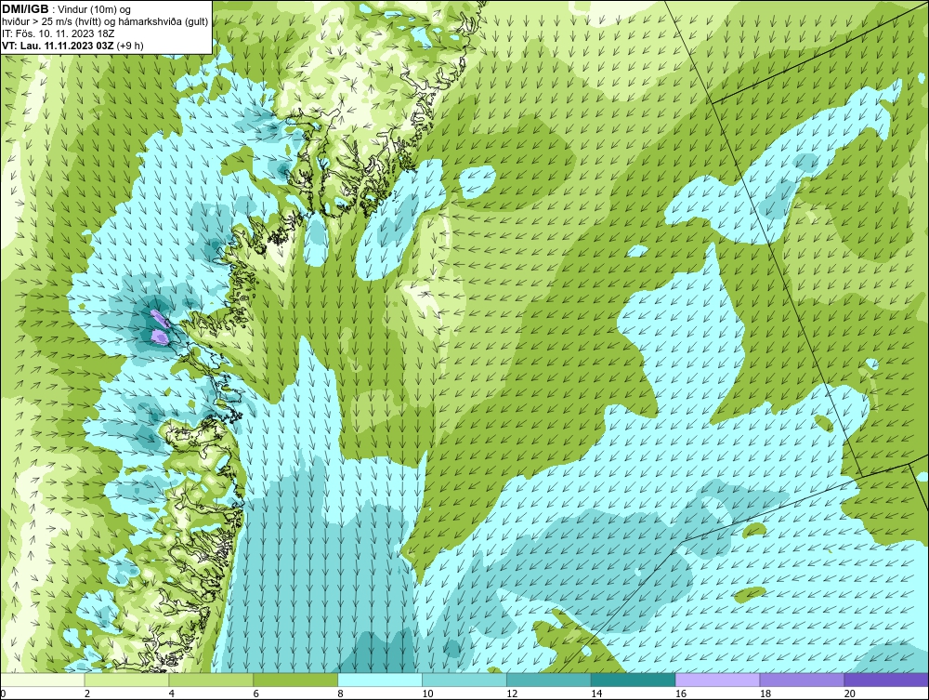The width and height of the screenshot is (929, 700).
Task: Click the legend label '12'
Action: tap(511, 693)
